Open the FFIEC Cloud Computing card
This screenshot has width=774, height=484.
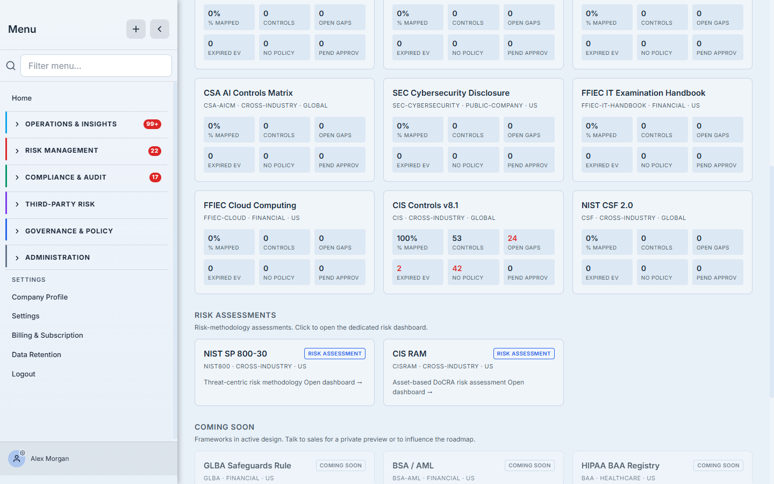284,242
